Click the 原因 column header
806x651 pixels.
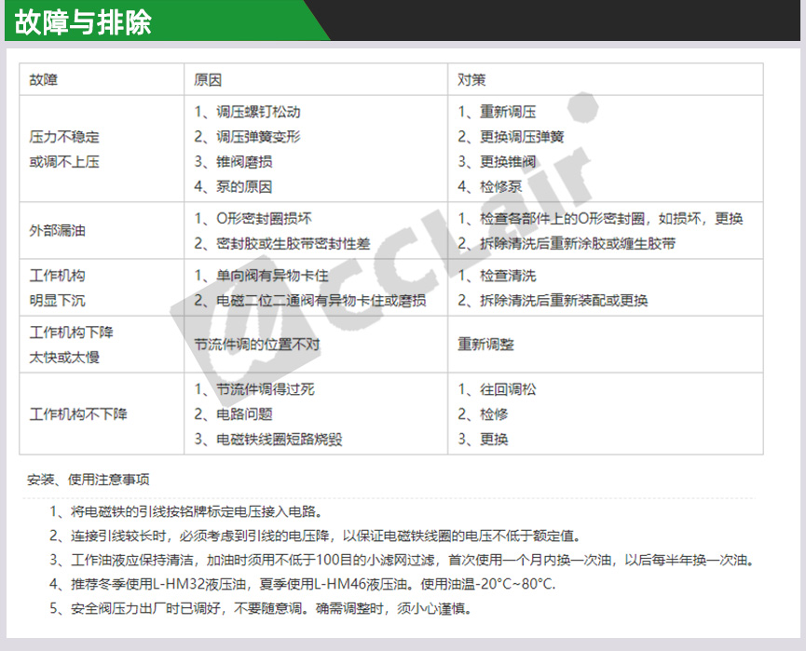[x=208, y=80]
